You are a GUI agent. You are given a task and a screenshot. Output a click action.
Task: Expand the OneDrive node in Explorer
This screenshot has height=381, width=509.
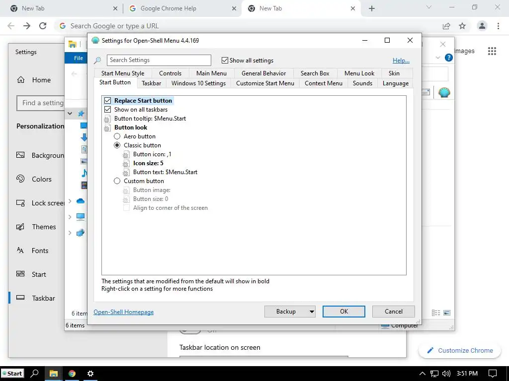[x=70, y=201]
